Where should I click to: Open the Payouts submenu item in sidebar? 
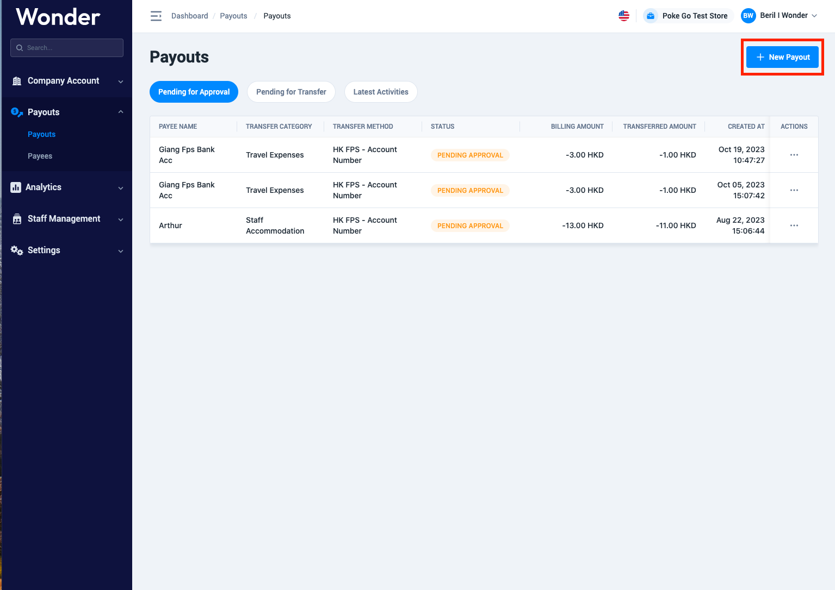click(x=41, y=134)
